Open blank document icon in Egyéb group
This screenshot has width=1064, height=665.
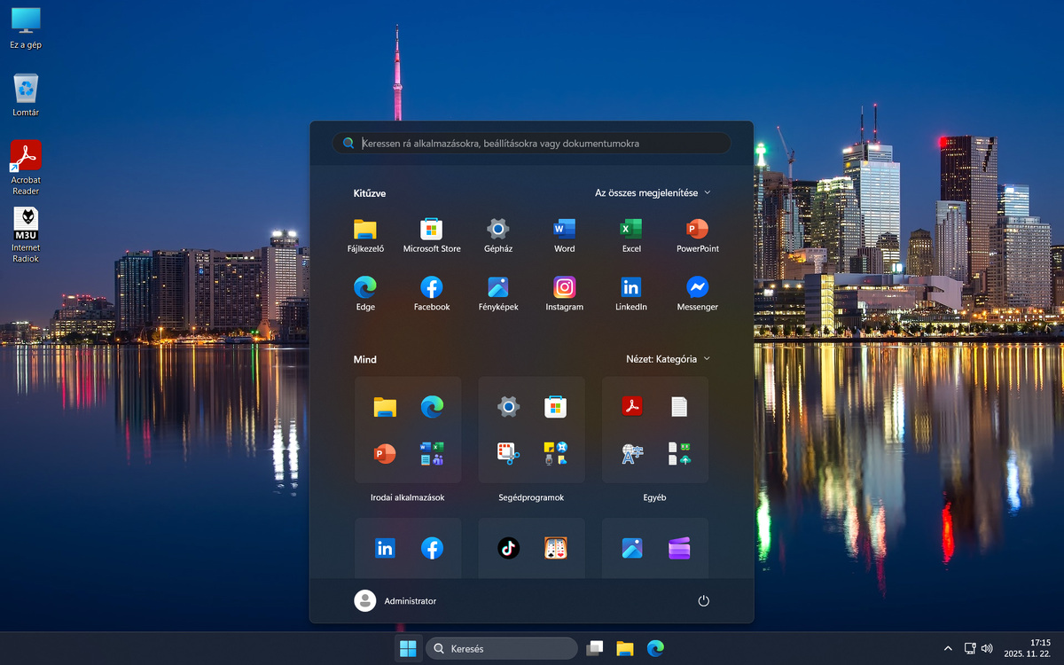click(679, 407)
